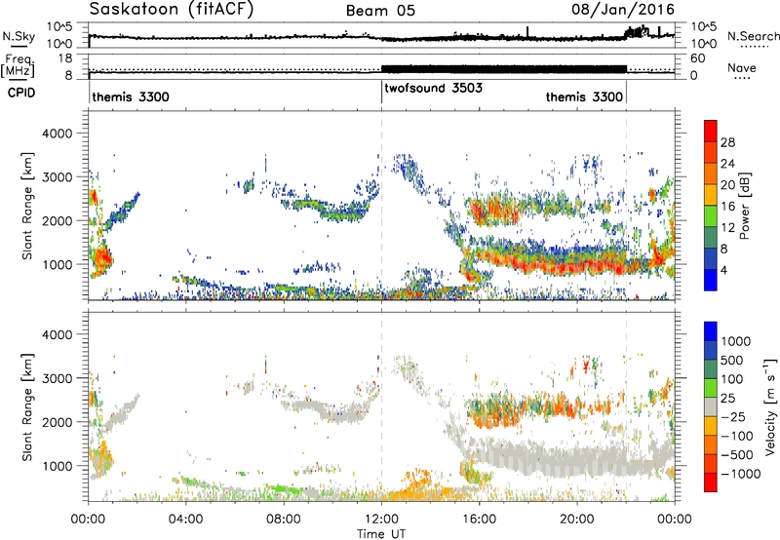Click the "3000" tick of power panel

click(x=57, y=177)
